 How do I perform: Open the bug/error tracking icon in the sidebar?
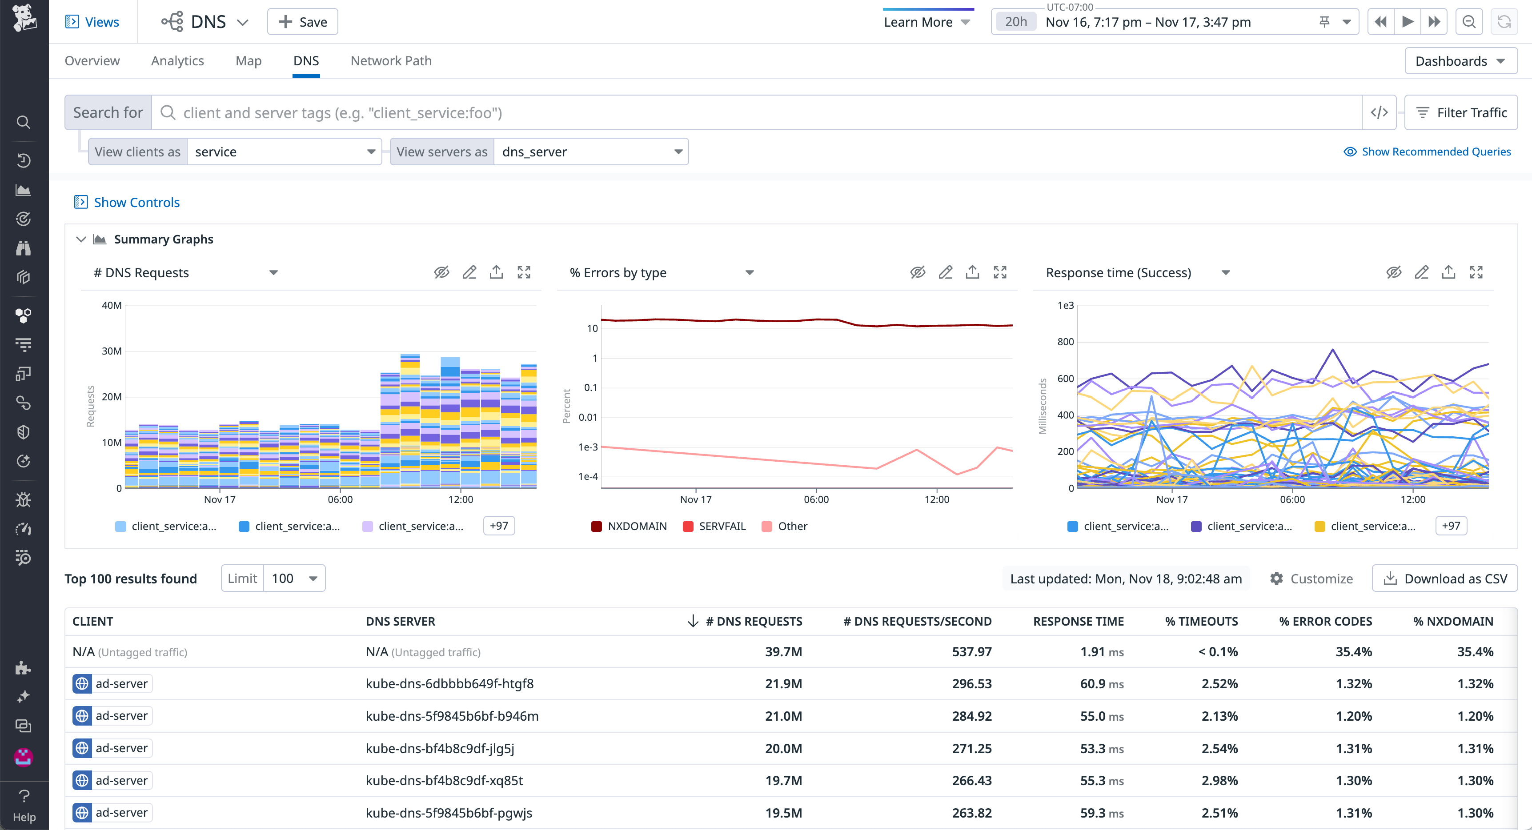pos(23,499)
